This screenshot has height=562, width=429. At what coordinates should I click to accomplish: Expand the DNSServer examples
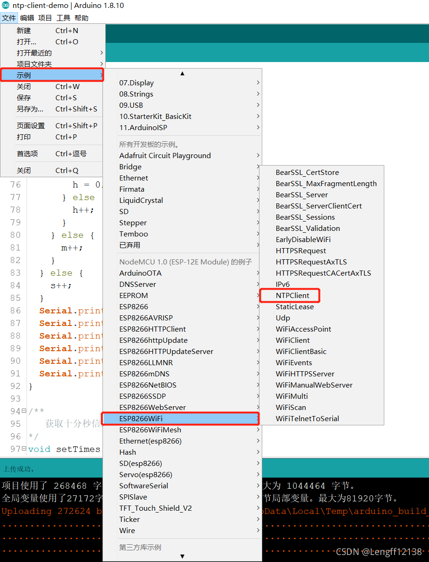pos(183,284)
